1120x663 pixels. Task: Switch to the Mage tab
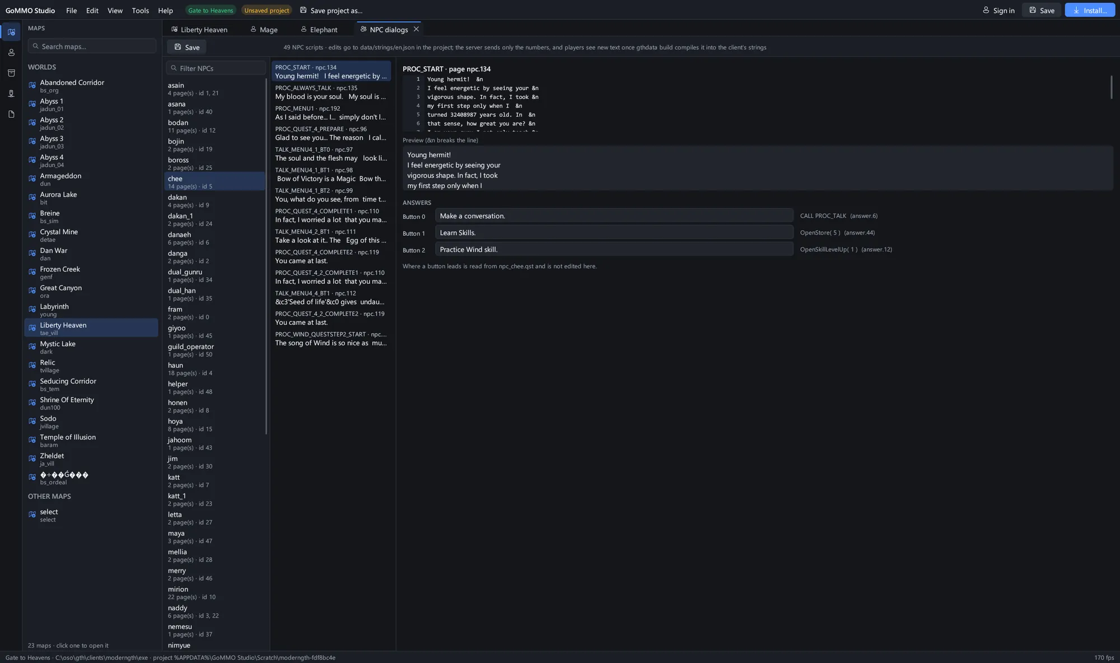(264, 29)
